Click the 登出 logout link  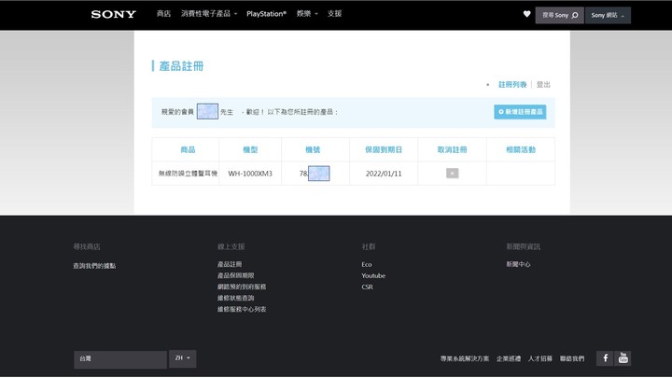pos(543,84)
